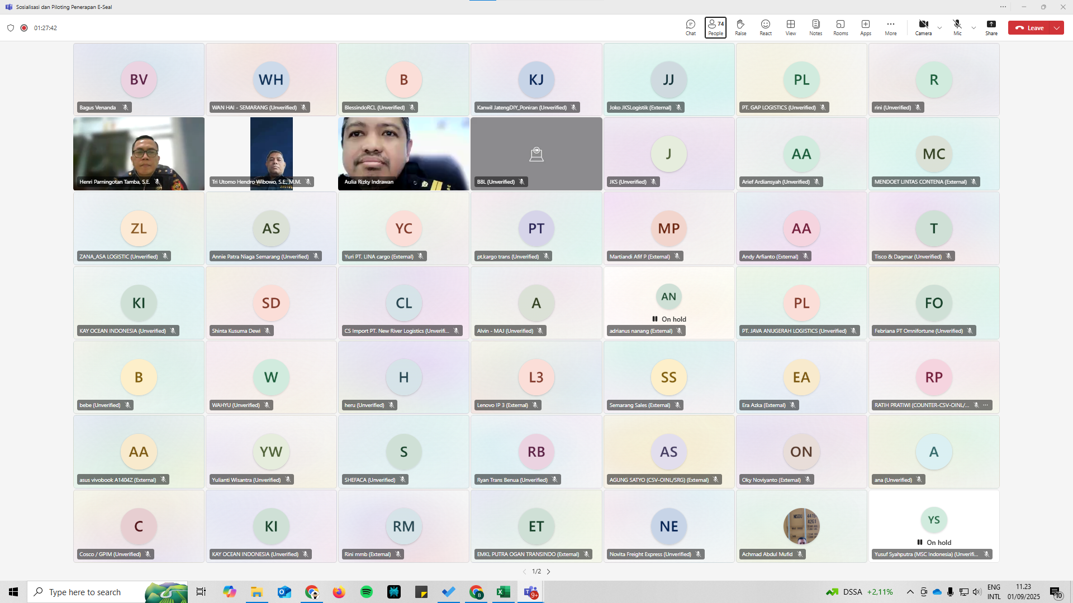Open the React emoji menu
Screen dimensions: 1073x603
pyautogui.click(x=766, y=27)
